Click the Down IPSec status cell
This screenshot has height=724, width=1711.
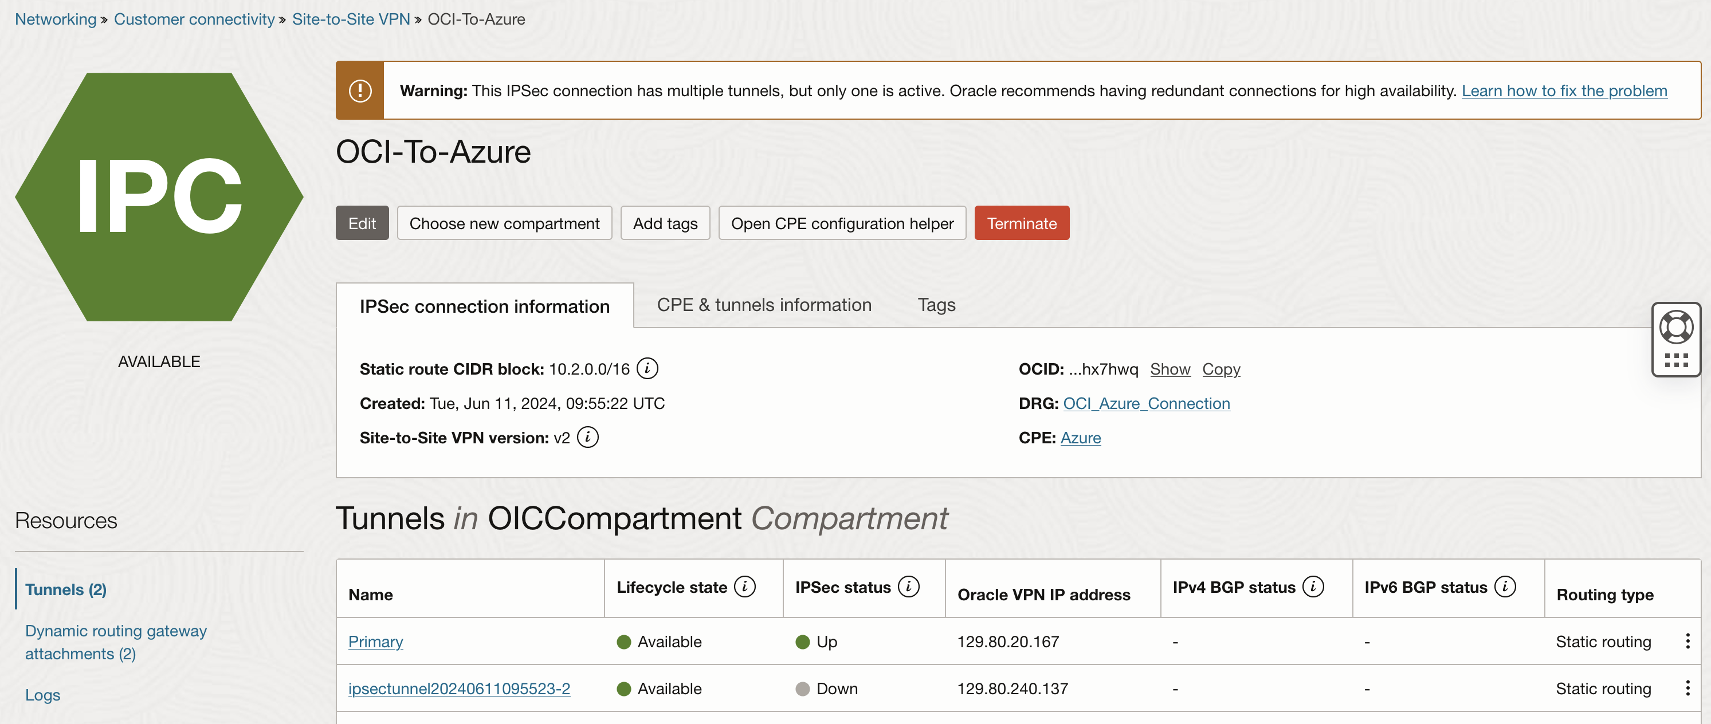(x=826, y=689)
